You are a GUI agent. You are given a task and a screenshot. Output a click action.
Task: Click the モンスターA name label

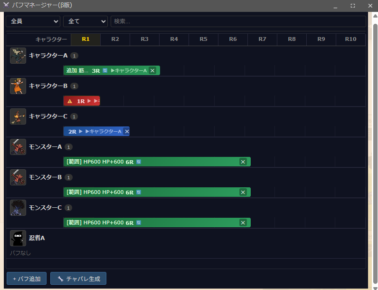coord(45,147)
